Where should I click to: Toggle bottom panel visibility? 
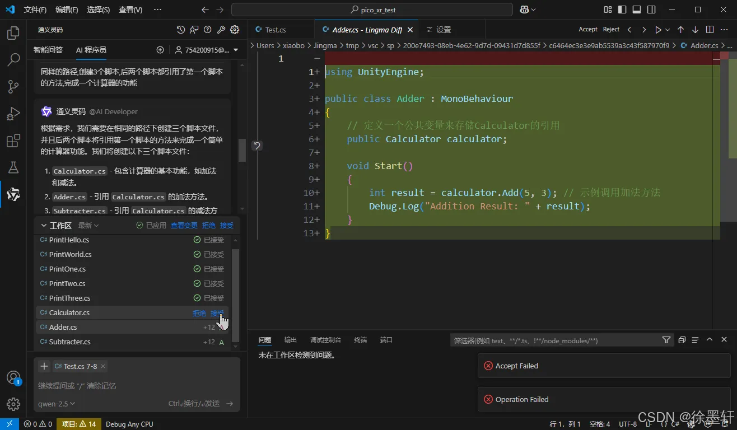[637, 10]
